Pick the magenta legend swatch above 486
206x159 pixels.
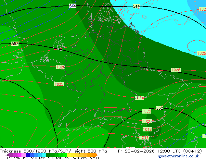click(19, 155)
